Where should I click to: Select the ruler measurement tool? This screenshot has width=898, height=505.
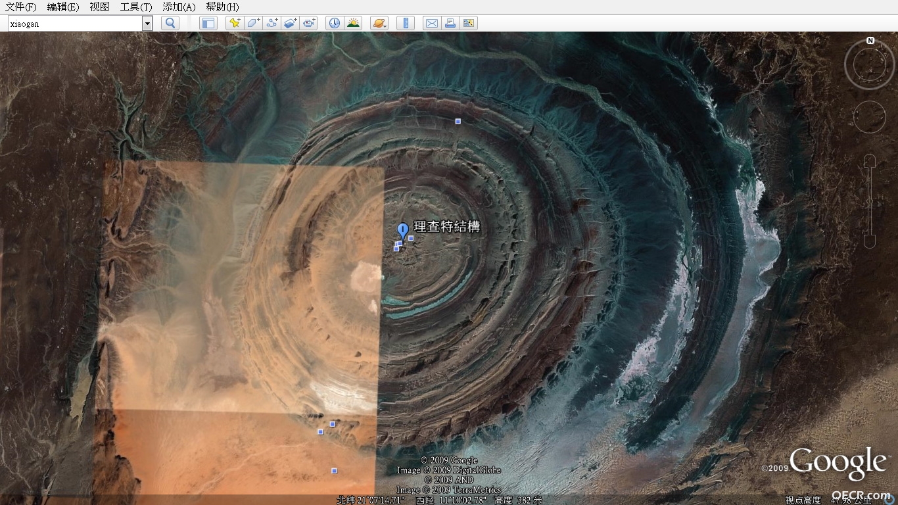click(406, 23)
